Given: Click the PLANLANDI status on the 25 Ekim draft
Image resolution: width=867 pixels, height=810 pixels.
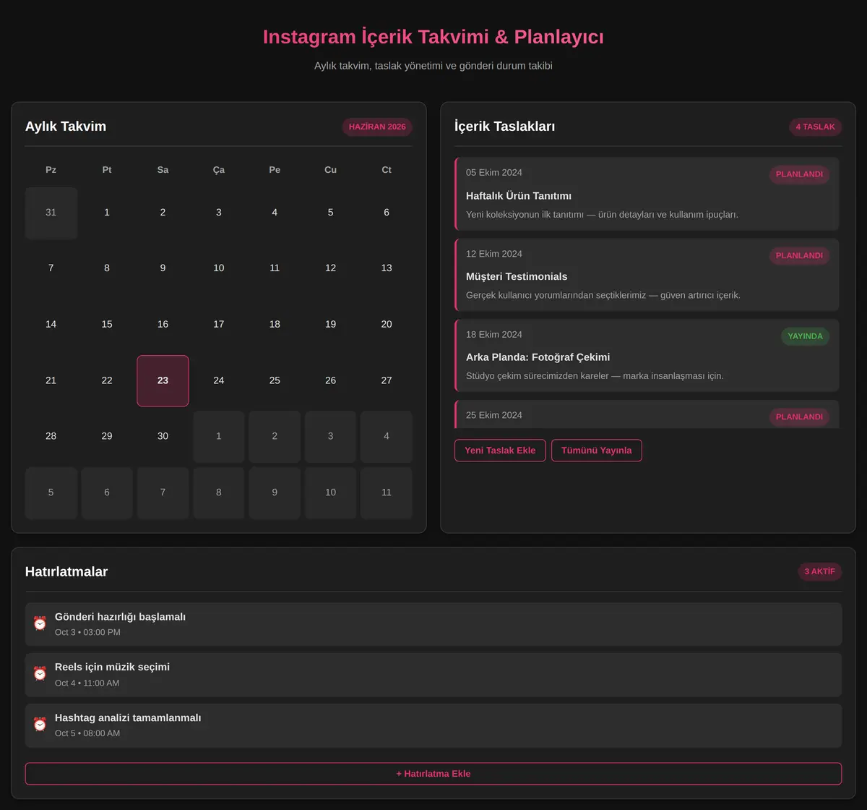Looking at the screenshot, I should click(x=799, y=417).
